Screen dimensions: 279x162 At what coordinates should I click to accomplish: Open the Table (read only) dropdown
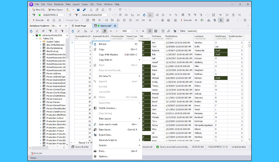[x=231, y=31]
